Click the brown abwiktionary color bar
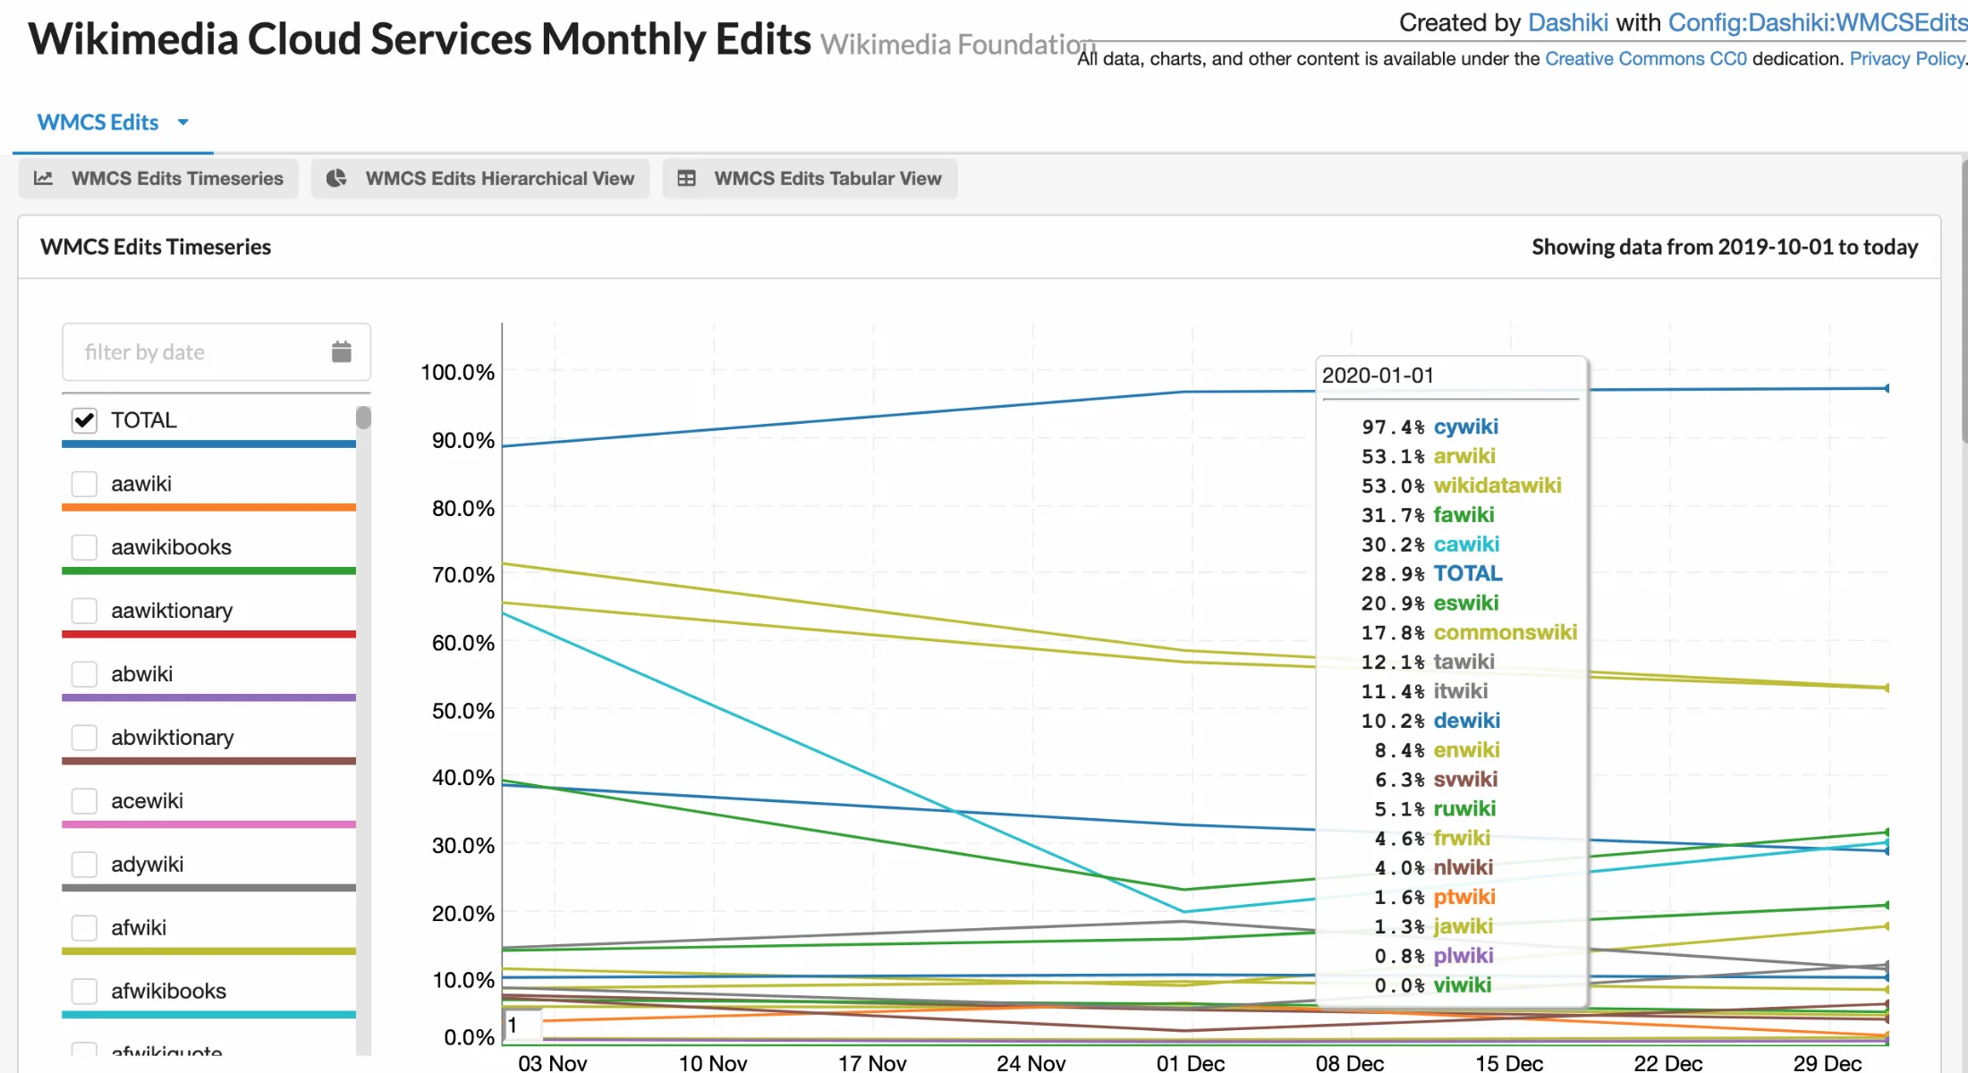1968x1073 pixels. [x=208, y=761]
